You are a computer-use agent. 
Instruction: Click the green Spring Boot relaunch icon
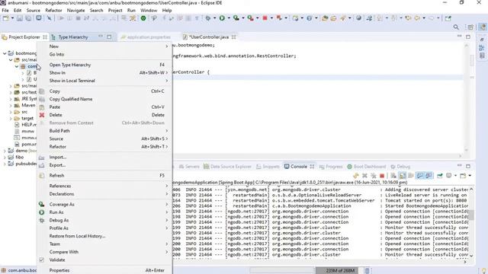(143, 18)
